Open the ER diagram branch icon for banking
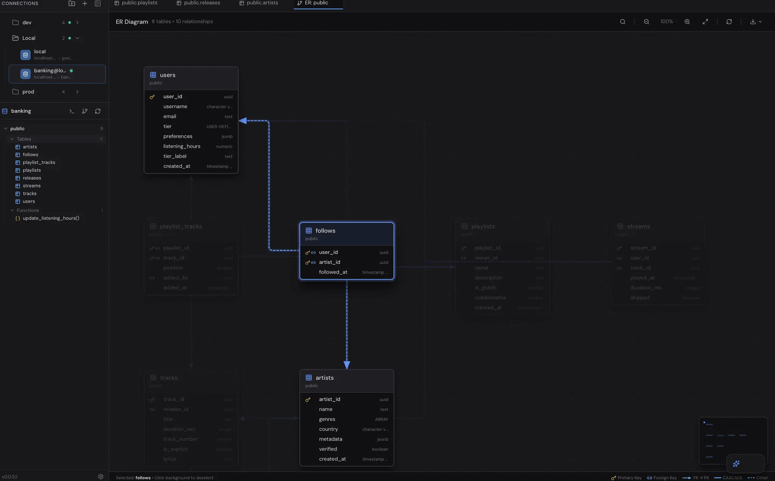The image size is (775, 481). [x=85, y=111]
